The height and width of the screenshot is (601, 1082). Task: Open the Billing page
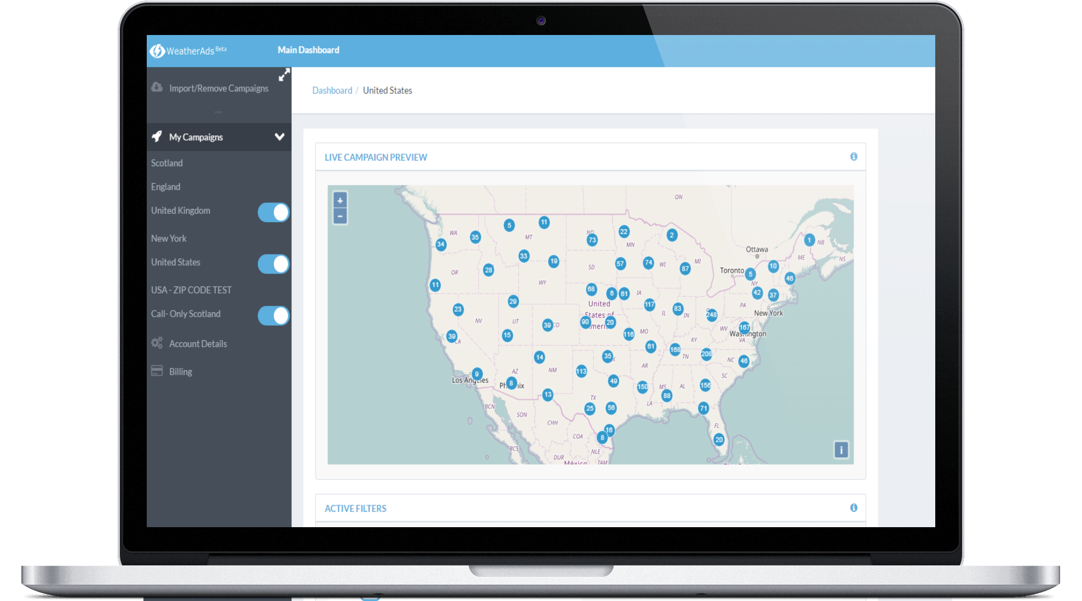180,371
